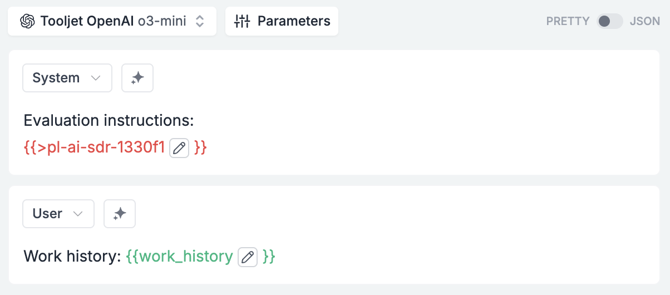Switch to JSON view label
The height and width of the screenshot is (295, 670).
click(644, 21)
